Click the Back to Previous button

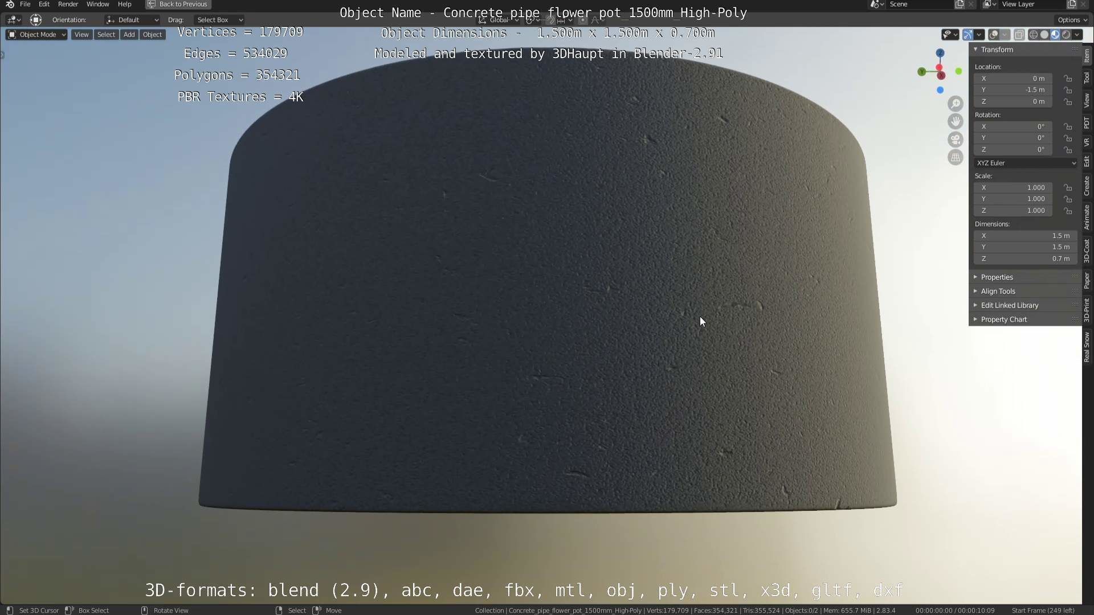[x=178, y=5]
